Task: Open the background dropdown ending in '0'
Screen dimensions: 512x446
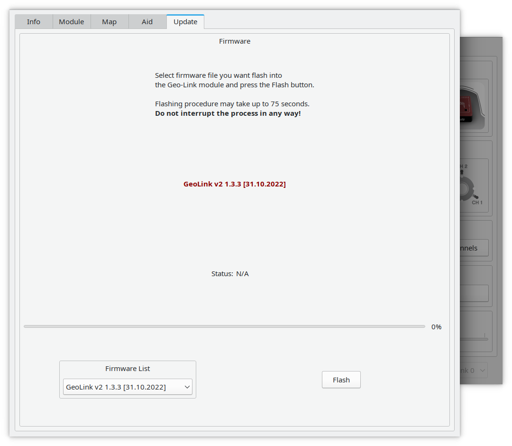Action: click(473, 371)
